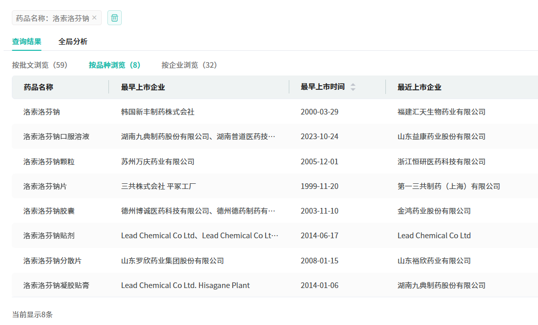
Task: Select 按品种浏览 (8) view
Action: [114, 65]
